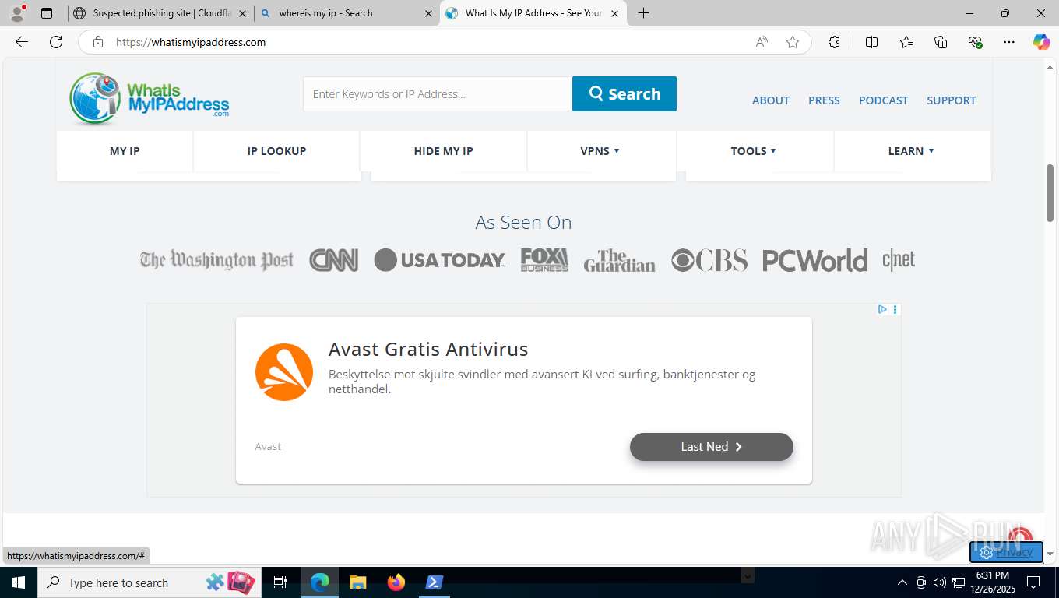Open Browser essentials heart icon
This screenshot has height=598, width=1059.
tap(975, 42)
